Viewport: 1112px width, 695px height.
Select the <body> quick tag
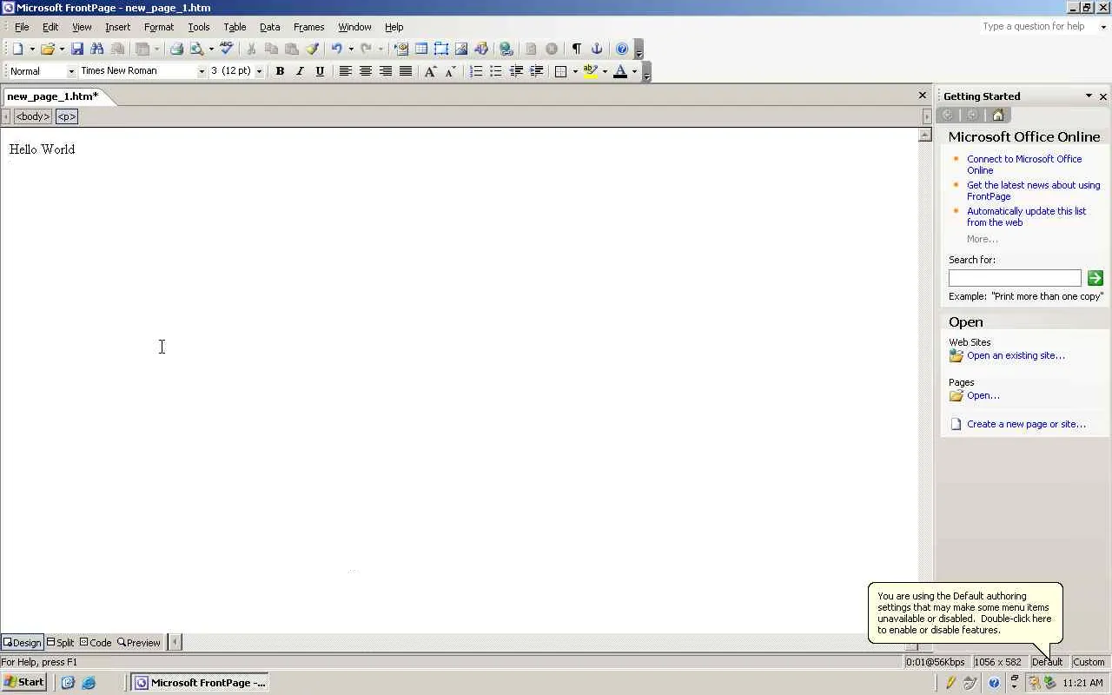[32, 116]
